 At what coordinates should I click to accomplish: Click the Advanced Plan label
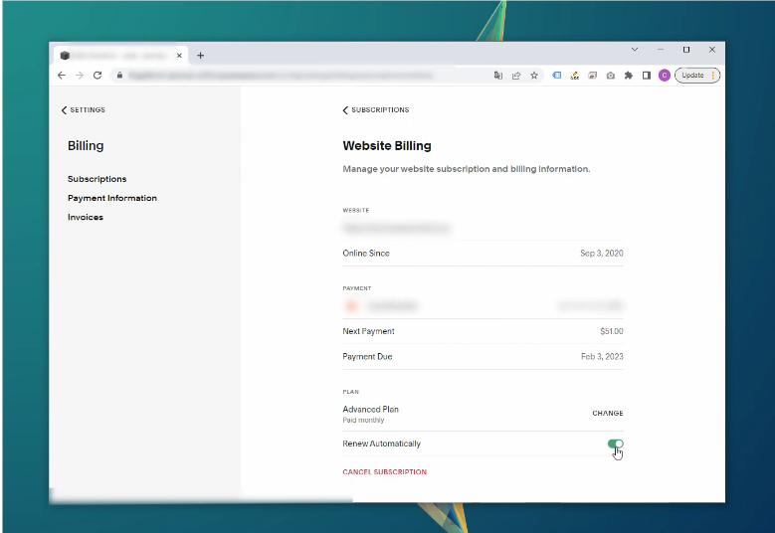tap(371, 409)
